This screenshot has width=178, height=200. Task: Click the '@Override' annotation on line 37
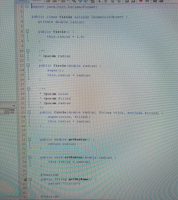click(x=50, y=175)
